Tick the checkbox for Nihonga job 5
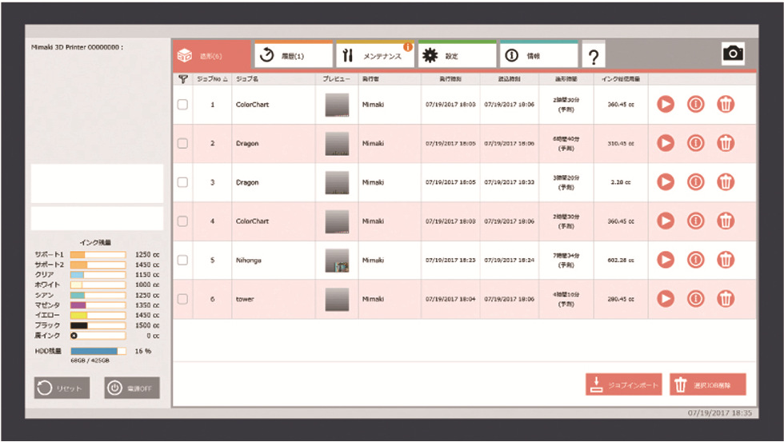Screen dimensions: 784x442 point(182,260)
